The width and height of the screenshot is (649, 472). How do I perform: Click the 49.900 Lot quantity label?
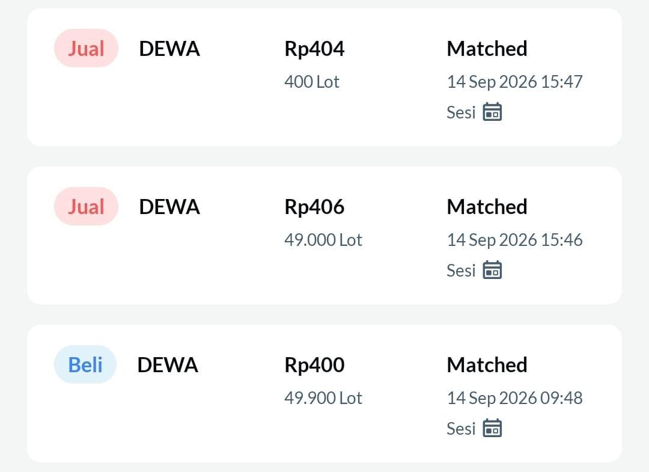[323, 398]
